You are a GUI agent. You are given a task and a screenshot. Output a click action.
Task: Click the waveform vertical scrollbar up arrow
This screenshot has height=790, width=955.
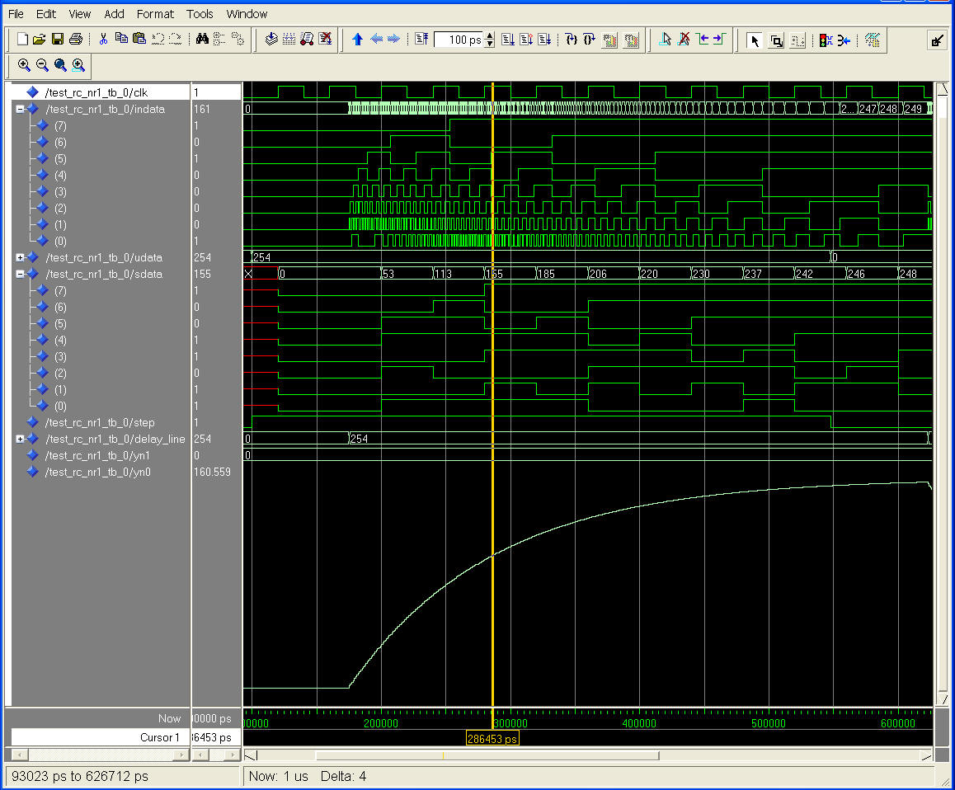pos(943,89)
